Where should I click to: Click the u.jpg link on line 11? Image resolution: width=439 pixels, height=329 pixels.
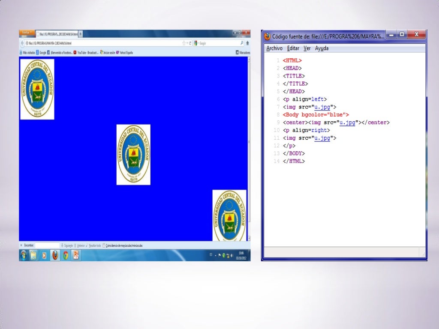pos(322,138)
